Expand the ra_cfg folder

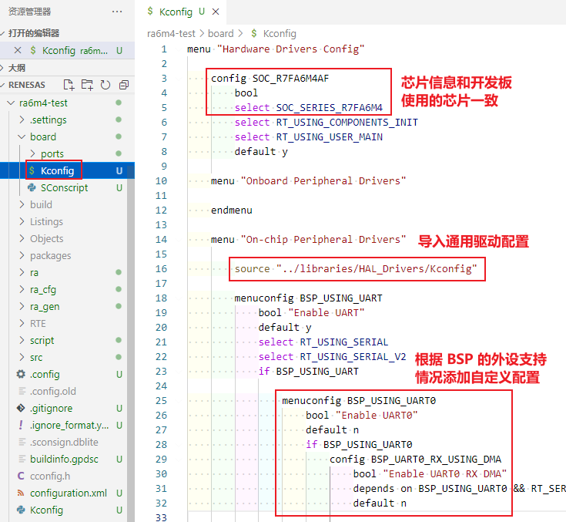click(x=42, y=289)
